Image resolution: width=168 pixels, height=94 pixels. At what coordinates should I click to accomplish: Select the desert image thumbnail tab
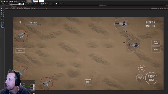tap(29, 1)
